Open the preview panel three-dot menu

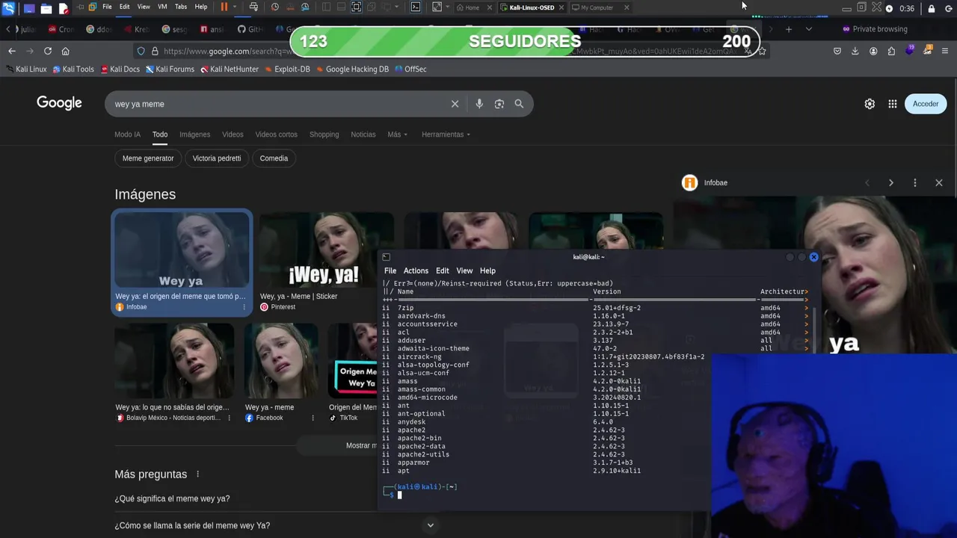(914, 183)
